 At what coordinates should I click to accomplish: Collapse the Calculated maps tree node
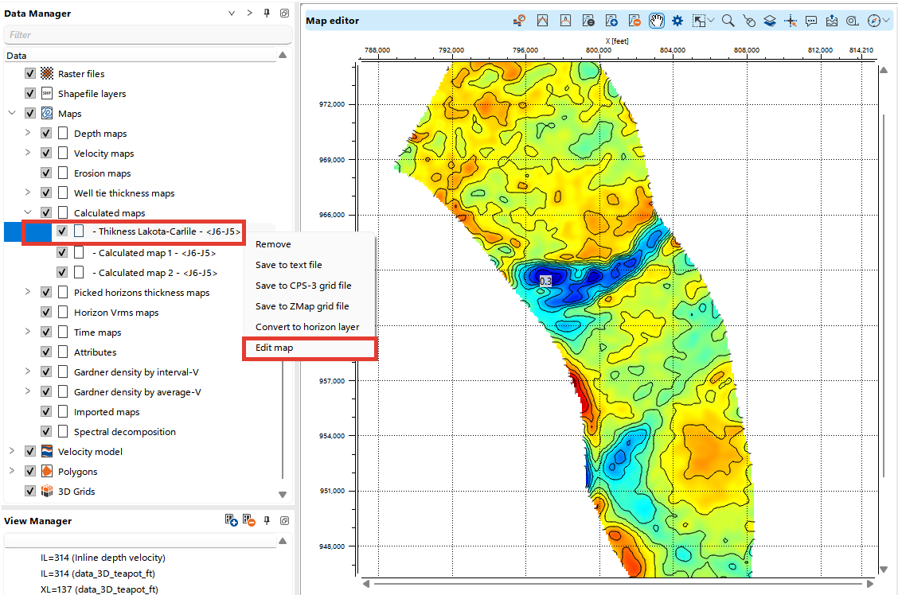point(29,212)
